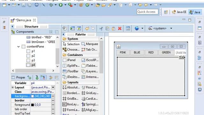This screenshot has height=115, width=204.
Task: Open background property editor ellipsis button
Action: [53, 96]
